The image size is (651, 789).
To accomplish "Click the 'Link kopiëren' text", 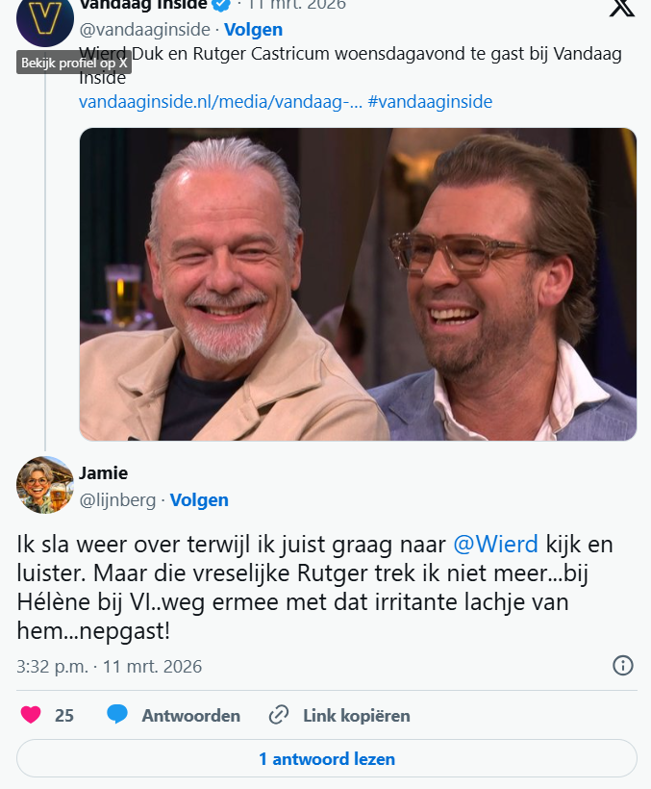I will coord(356,715).
